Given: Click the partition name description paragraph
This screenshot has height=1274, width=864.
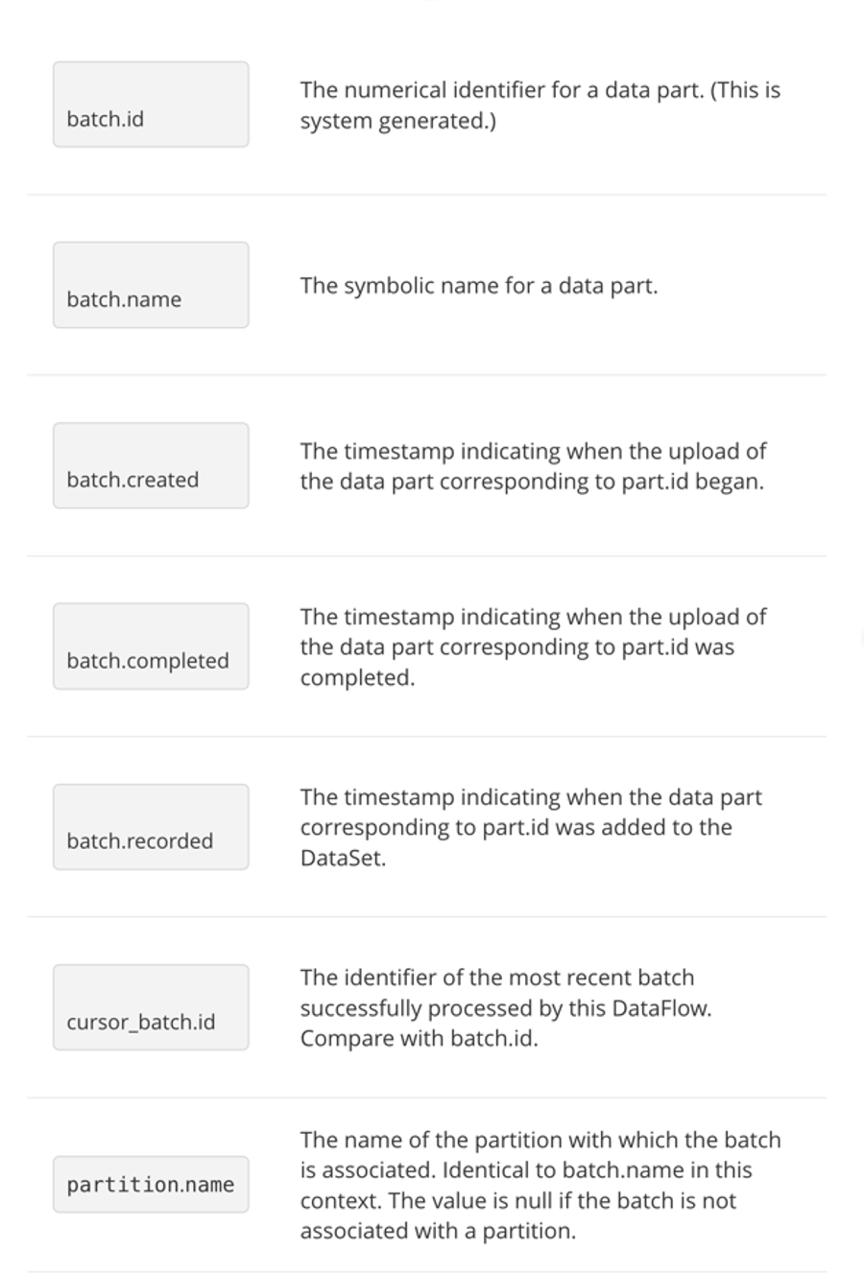Looking at the screenshot, I should click(540, 1186).
